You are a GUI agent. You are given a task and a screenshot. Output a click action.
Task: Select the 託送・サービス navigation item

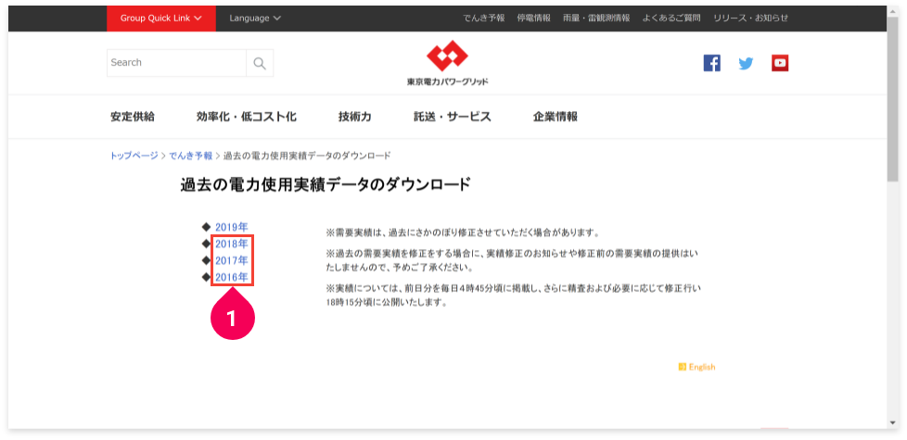[453, 117]
